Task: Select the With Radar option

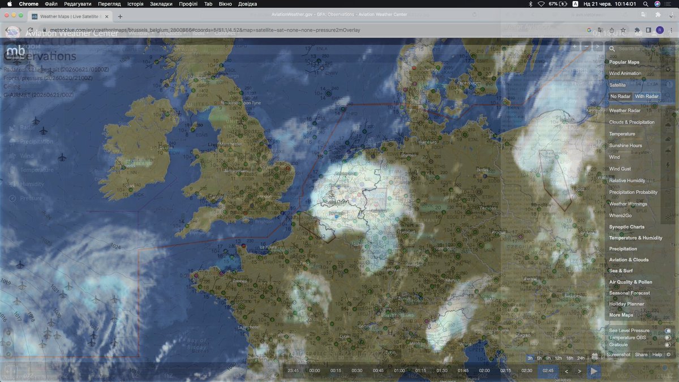Action: [x=647, y=96]
